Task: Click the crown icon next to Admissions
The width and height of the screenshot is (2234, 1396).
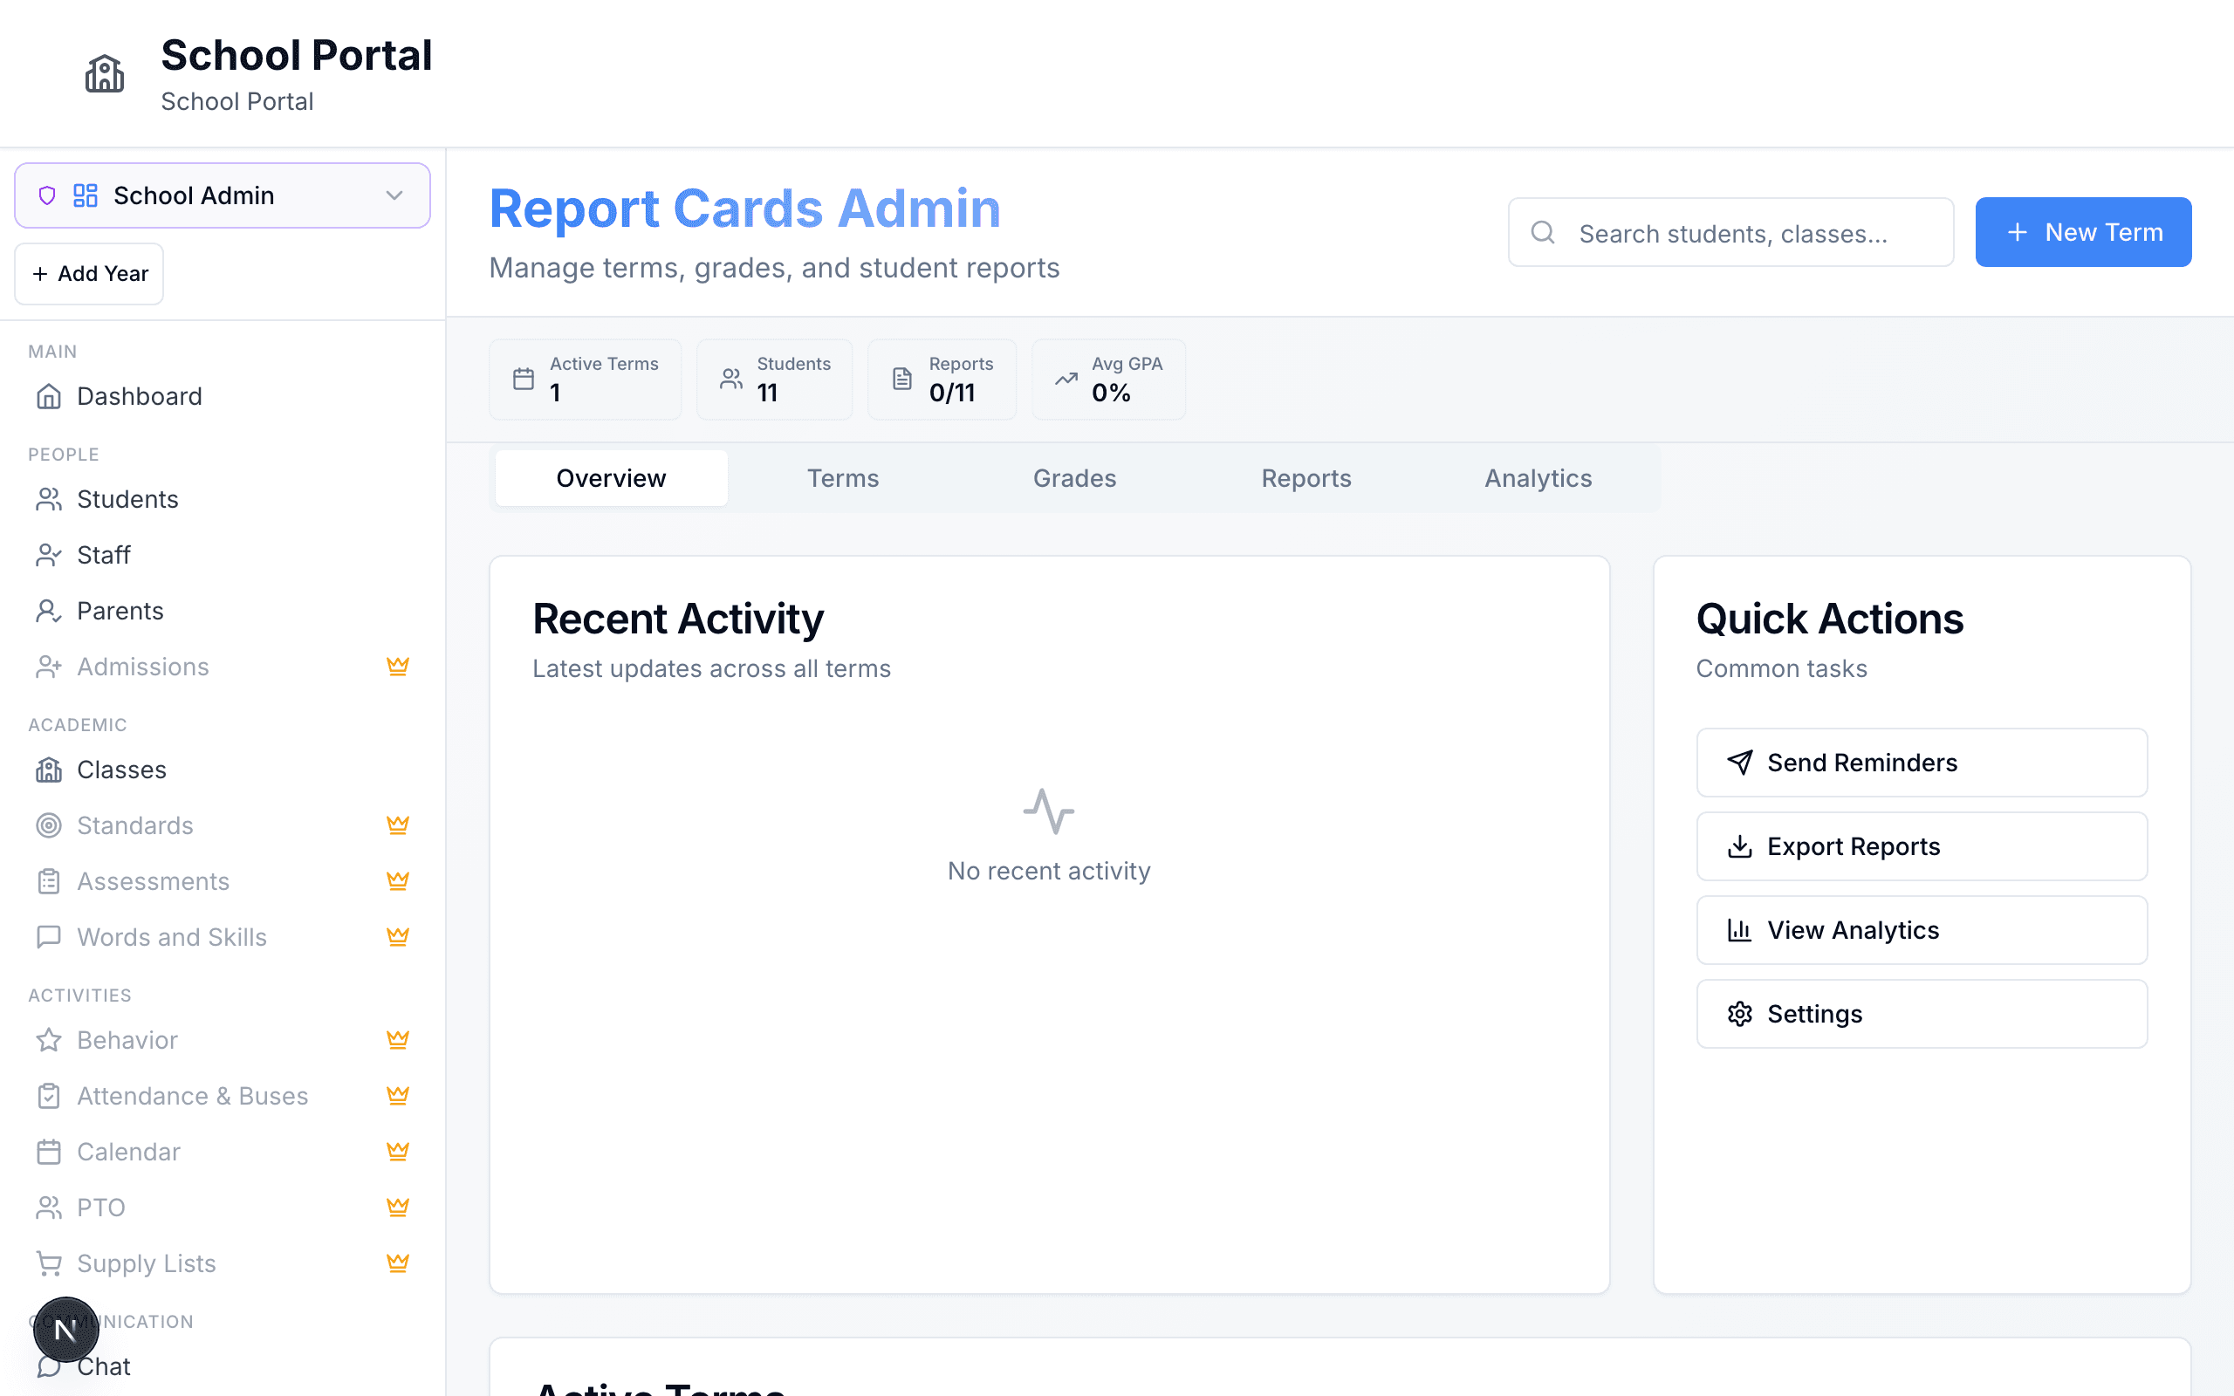Action: coord(398,667)
